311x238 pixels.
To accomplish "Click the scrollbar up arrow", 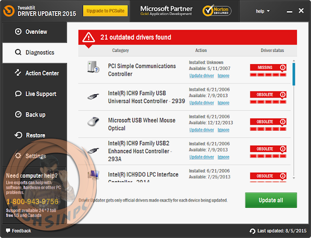I will pos(294,61).
